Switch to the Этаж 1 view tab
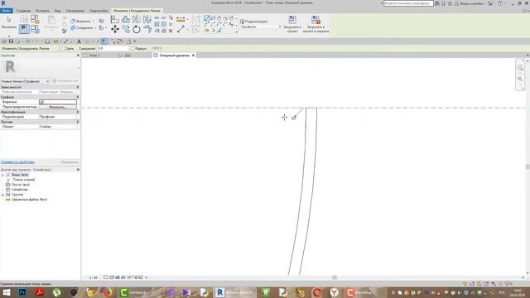 click(94, 55)
